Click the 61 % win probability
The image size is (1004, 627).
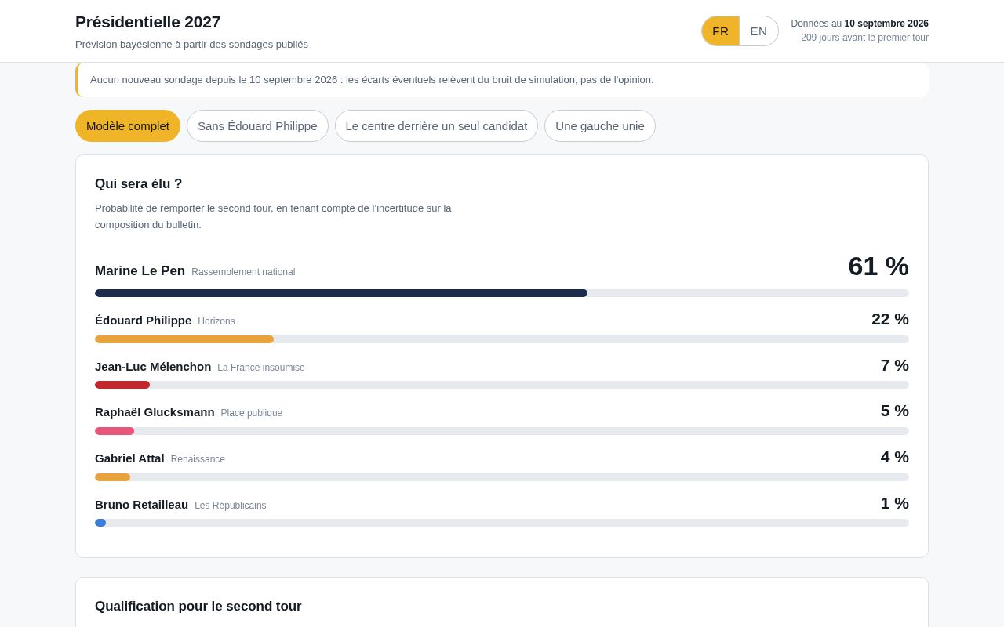click(x=878, y=266)
